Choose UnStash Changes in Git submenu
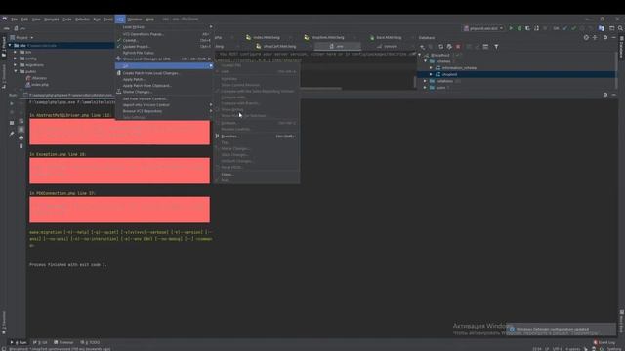 257,161
